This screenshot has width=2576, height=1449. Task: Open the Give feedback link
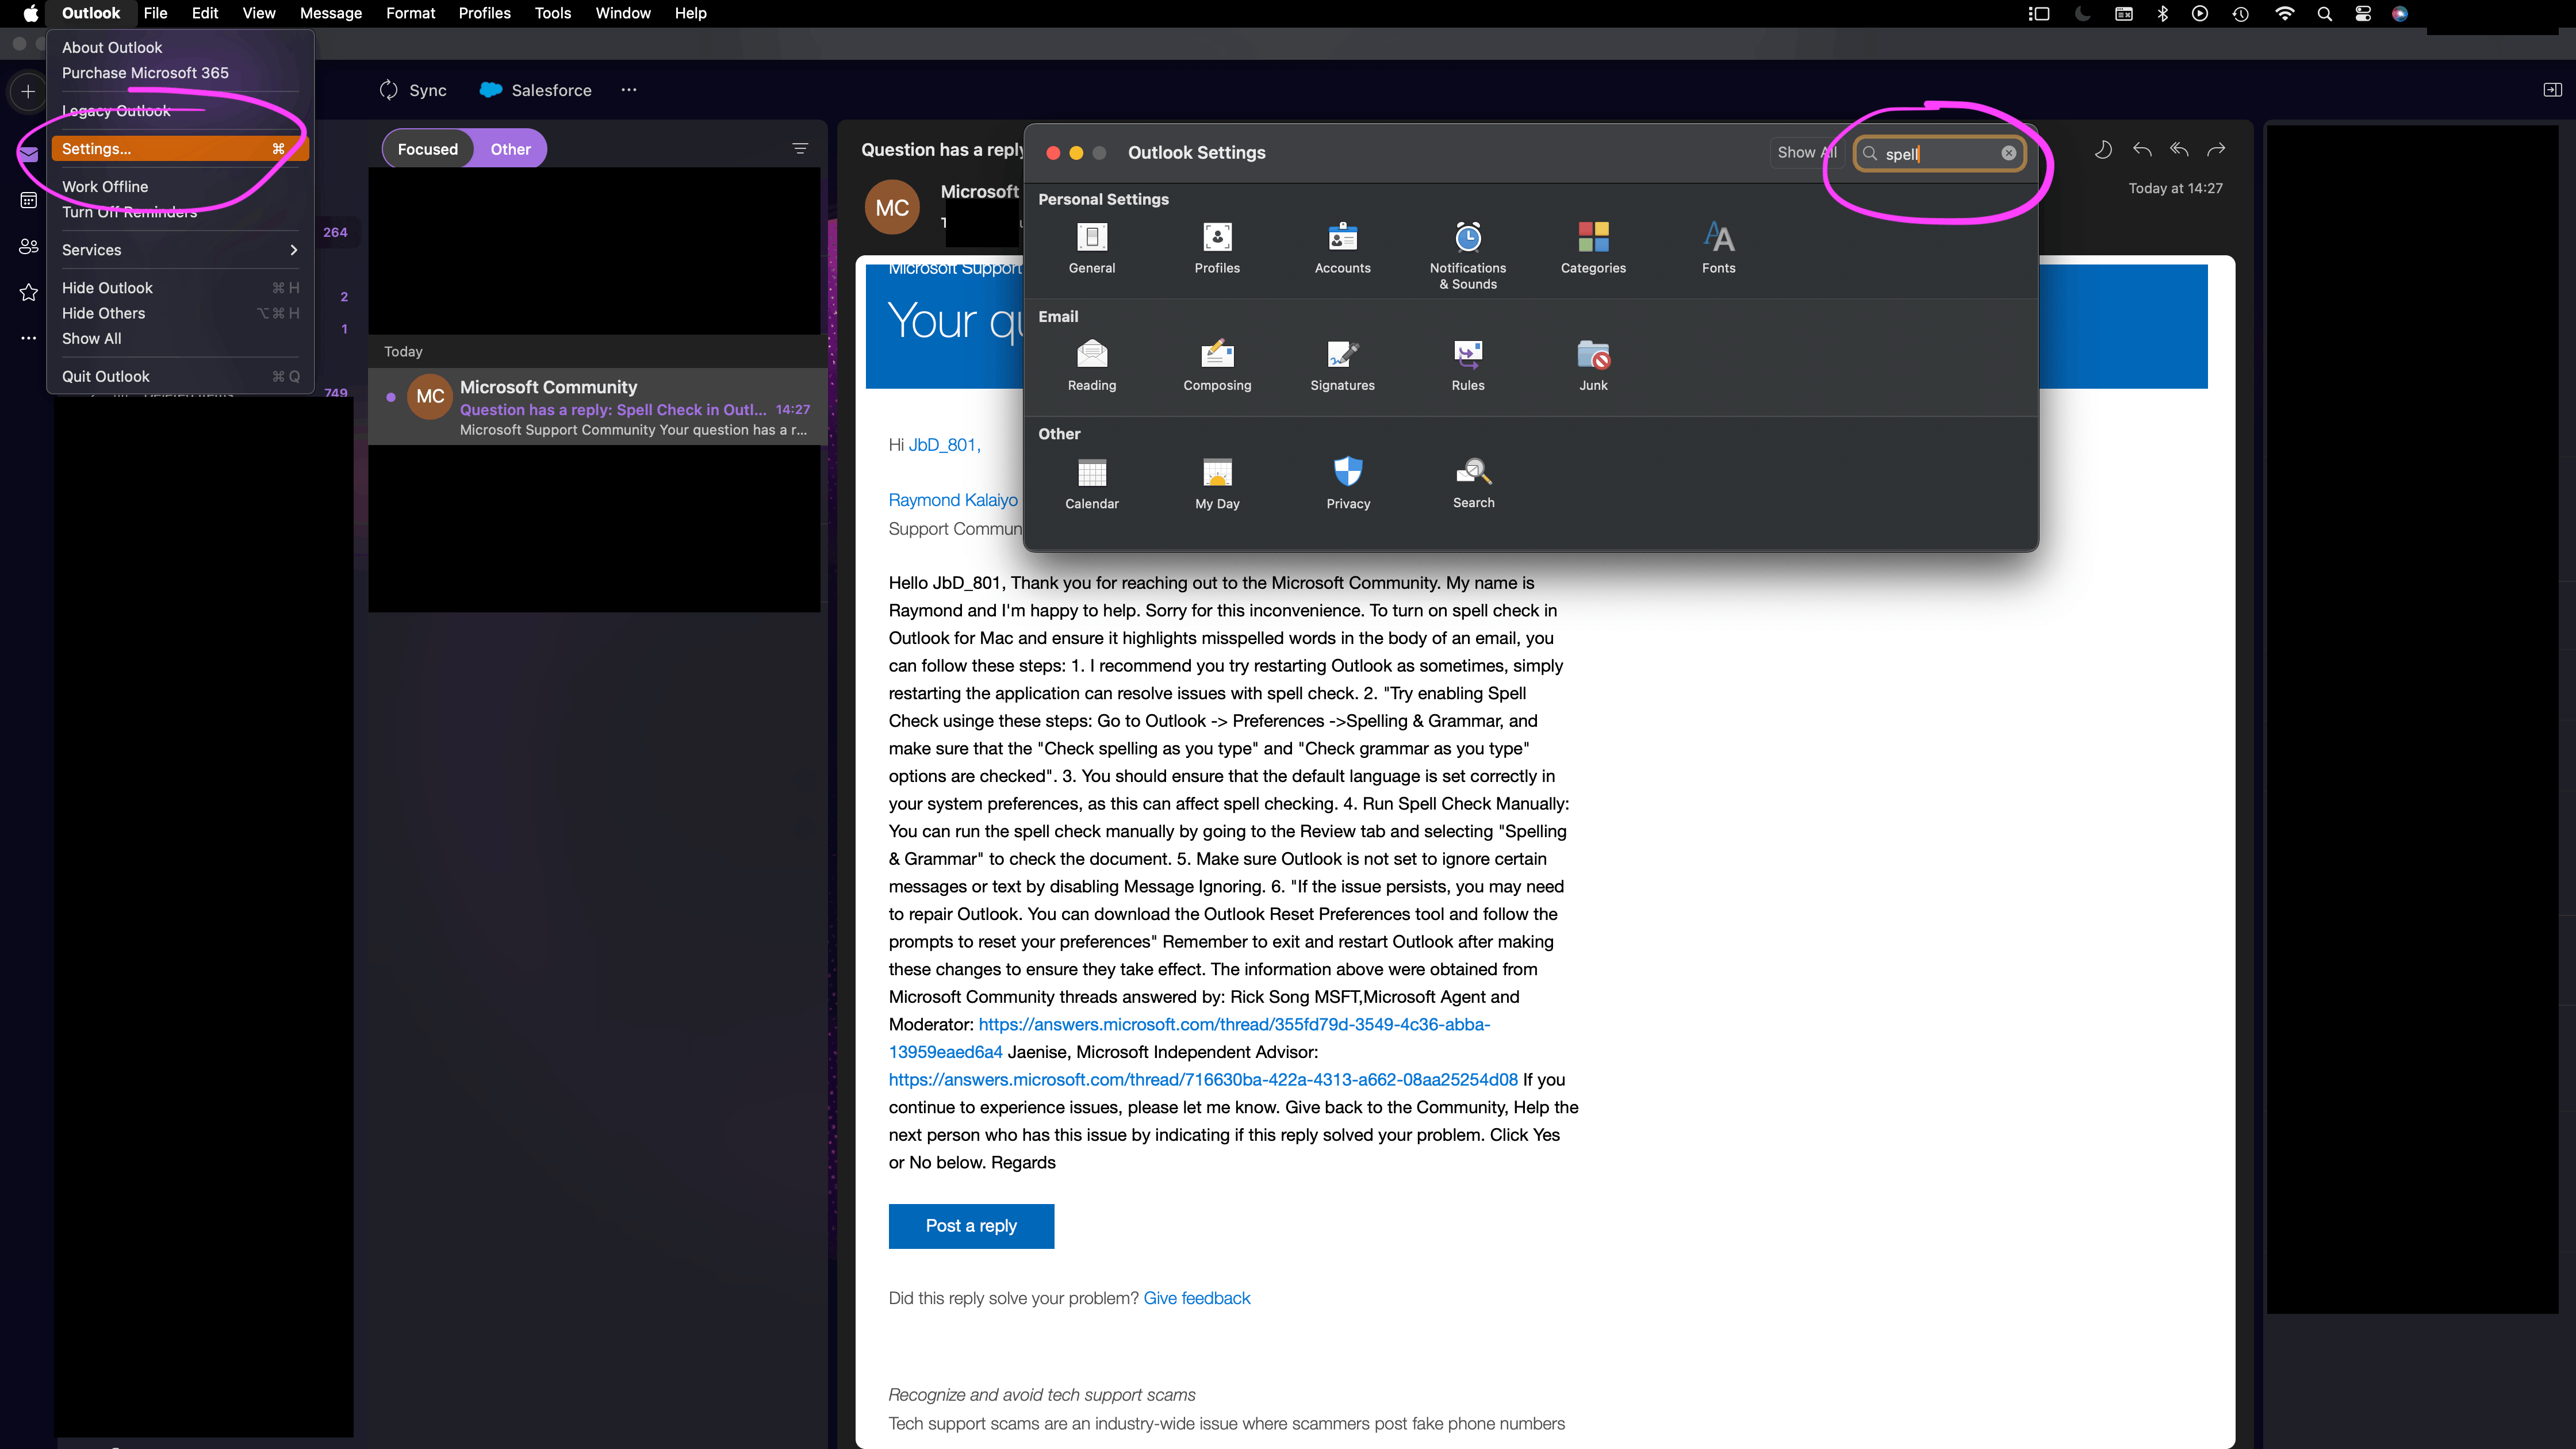click(1196, 1298)
